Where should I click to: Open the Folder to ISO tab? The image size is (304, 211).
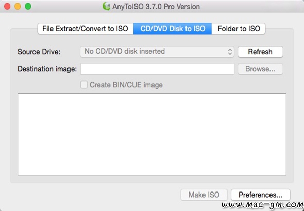pyautogui.click(x=239, y=29)
